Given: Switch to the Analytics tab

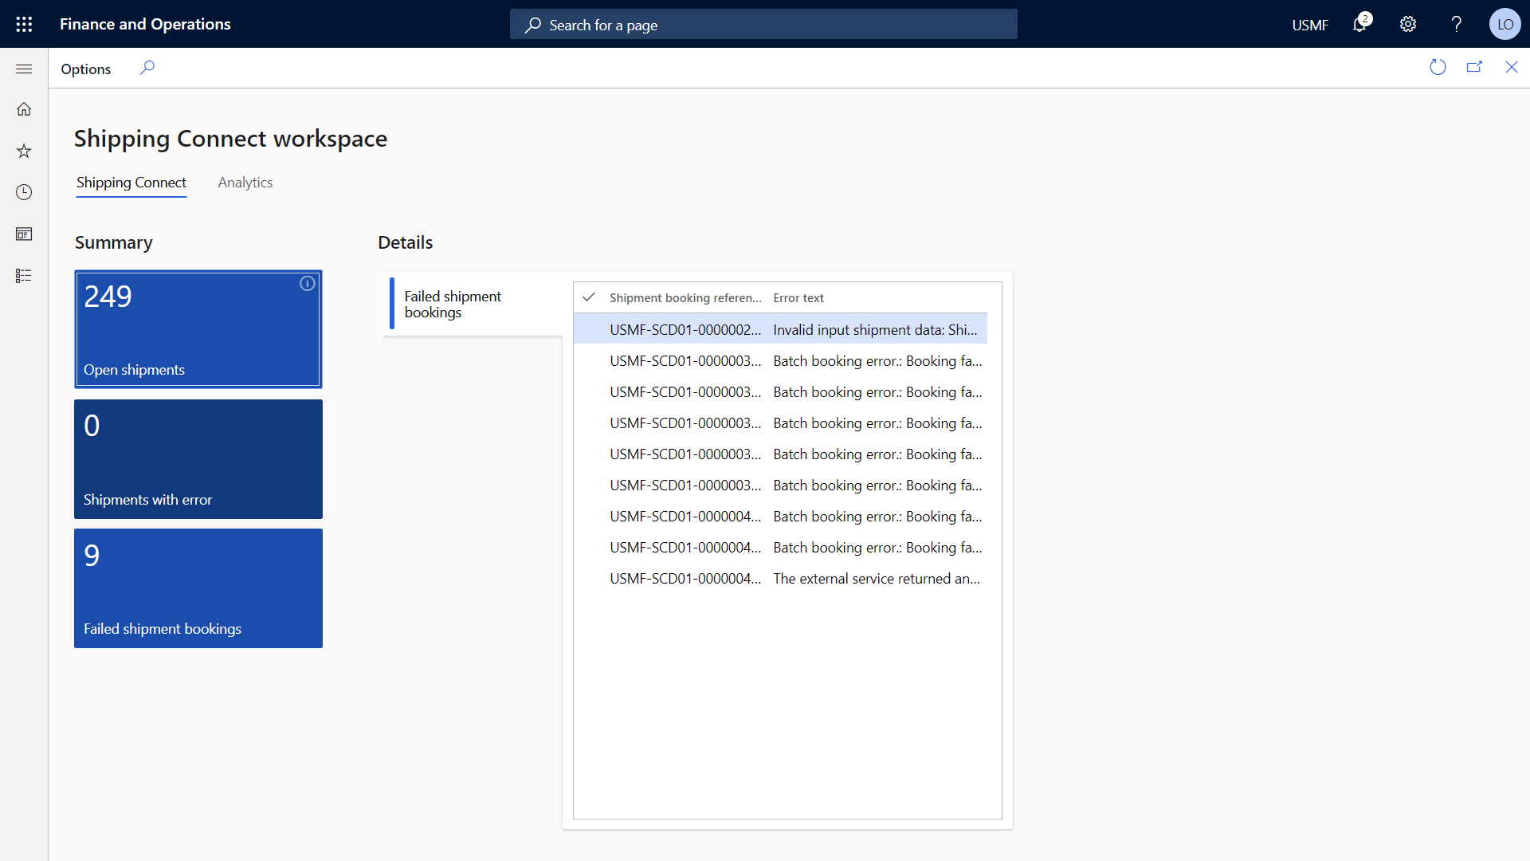Looking at the screenshot, I should (245, 183).
